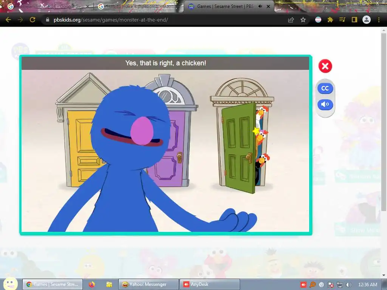Open the striped round extension icon
This screenshot has height=290, width=387.
(x=318, y=20)
